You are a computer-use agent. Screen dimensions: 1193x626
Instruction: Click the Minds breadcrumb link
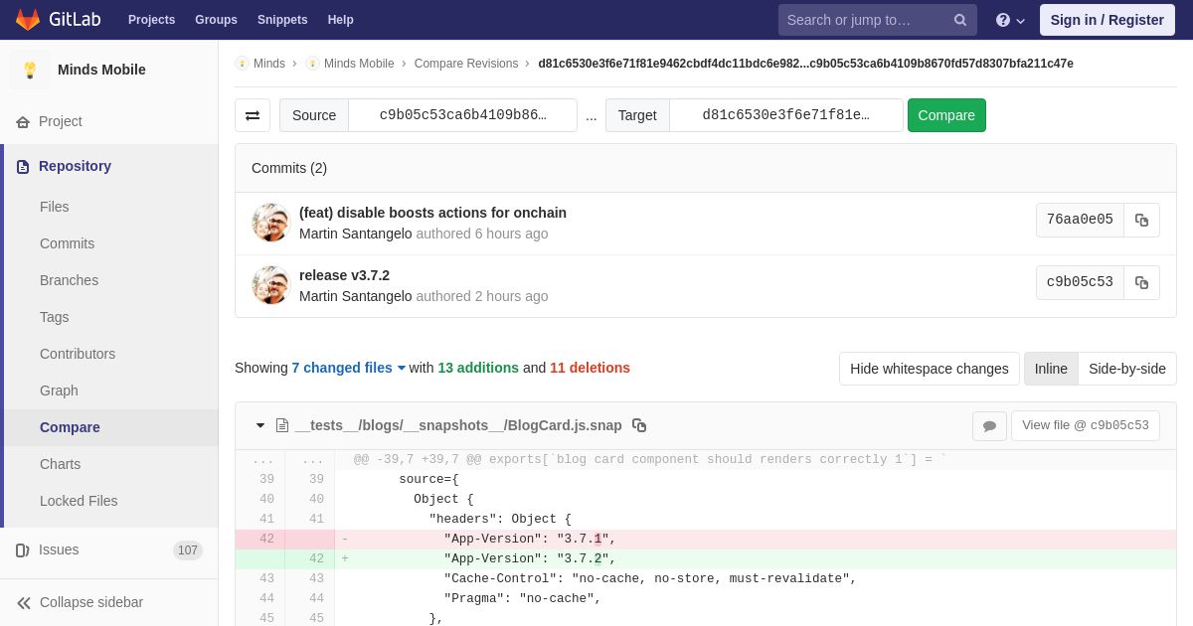click(x=269, y=64)
